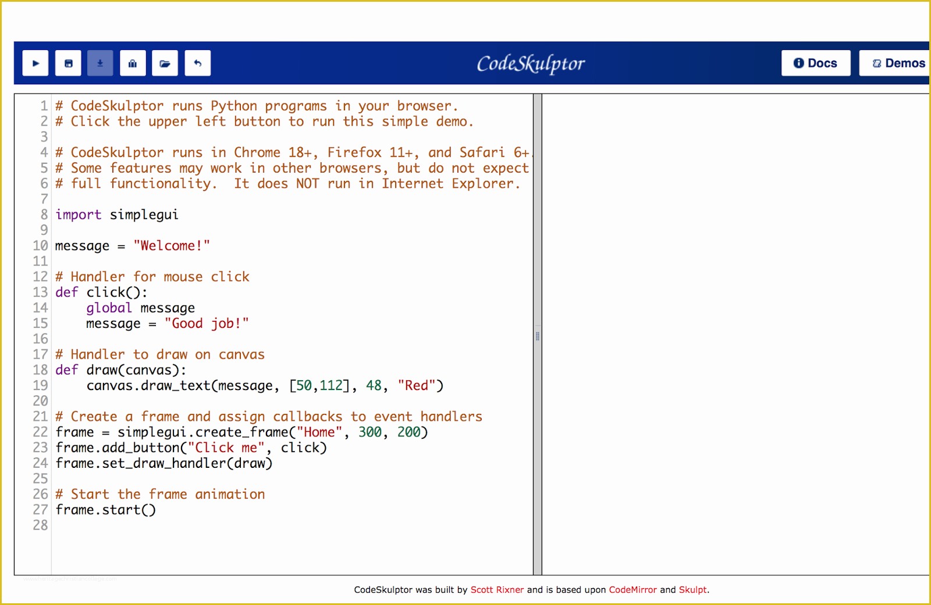Click the "def click():" line
The image size is (931, 605).
(x=101, y=292)
